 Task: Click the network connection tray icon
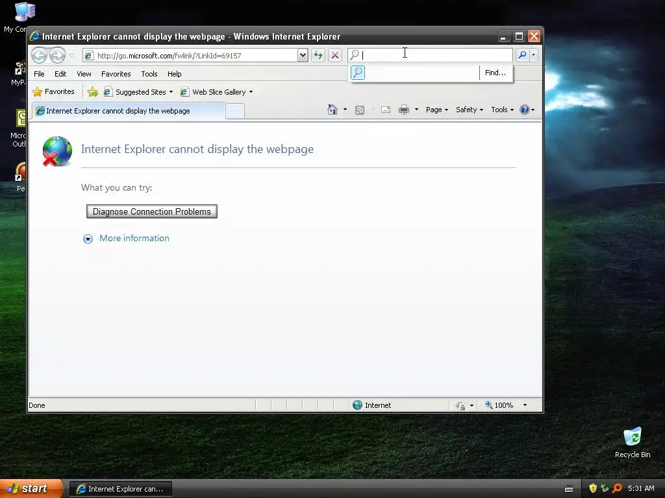[605, 488]
